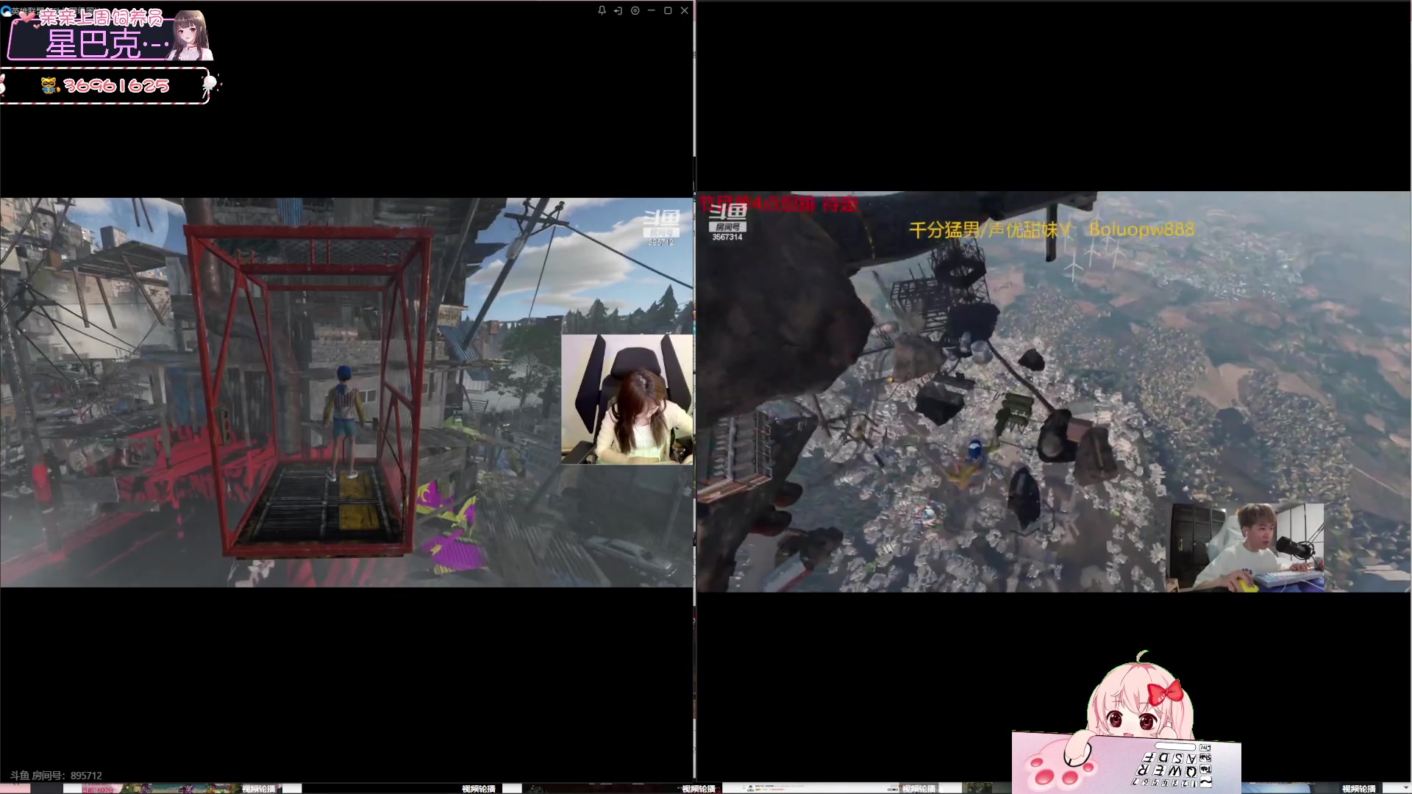Click the 星巴克 sponsor banner
Screen dimensions: 1412x794
[109, 35]
